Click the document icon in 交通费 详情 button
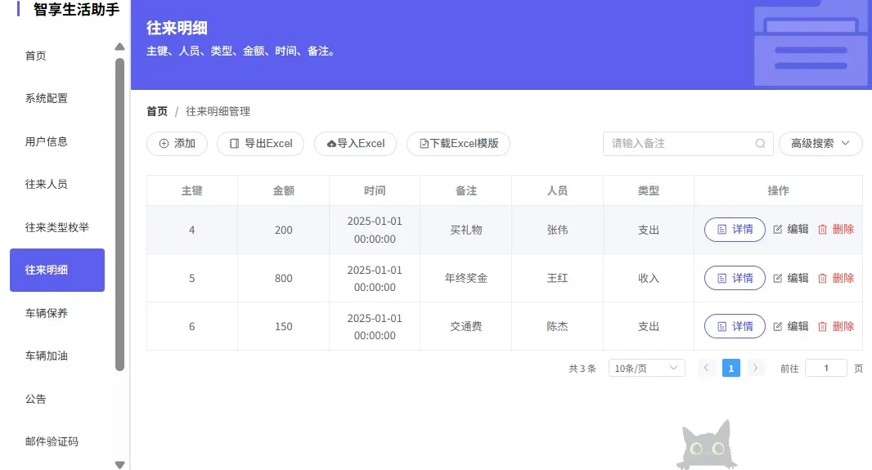Viewport: 872px width, 470px height. click(x=721, y=326)
